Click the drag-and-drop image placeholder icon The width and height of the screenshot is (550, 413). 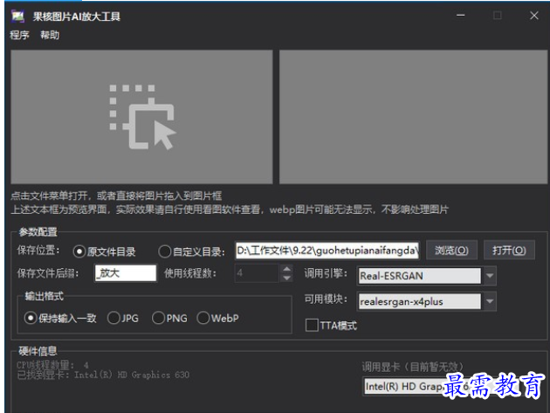click(x=142, y=117)
